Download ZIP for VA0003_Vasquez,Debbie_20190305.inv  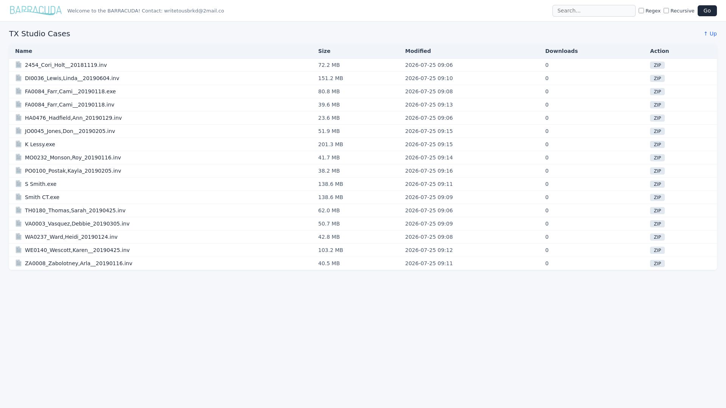(x=657, y=224)
